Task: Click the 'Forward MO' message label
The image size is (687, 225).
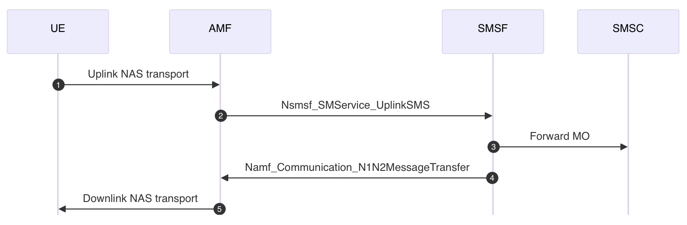Action: [x=559, y=136]
